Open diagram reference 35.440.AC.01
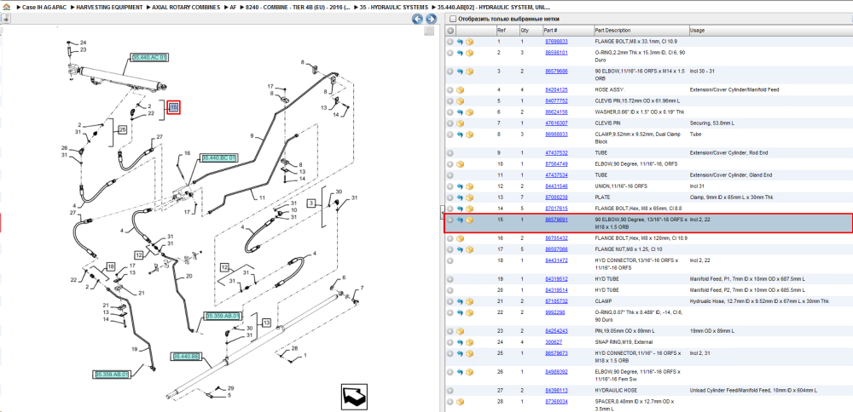The width and height of the screenshot is (853, 412). [x=149, y=57]
